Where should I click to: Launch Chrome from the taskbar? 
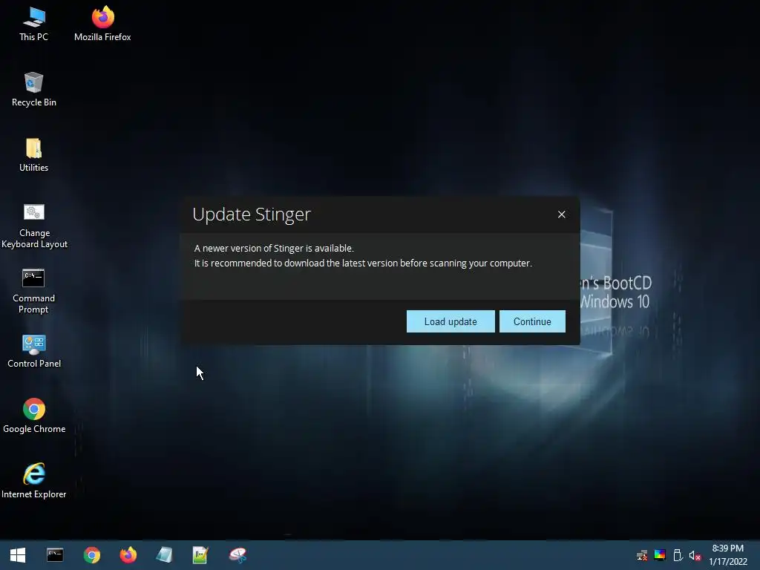[x=91, y=555]
